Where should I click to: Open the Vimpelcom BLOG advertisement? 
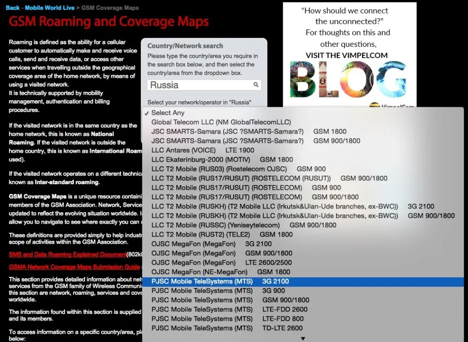350,55
